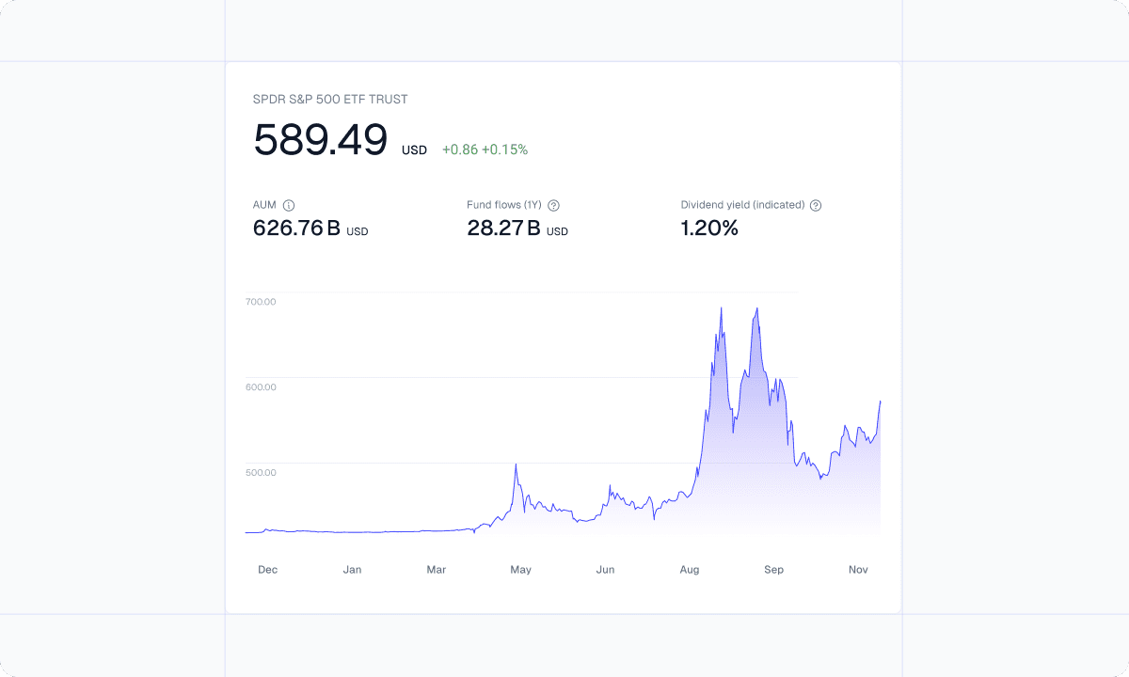
Task: Click the +0.86 +0.15% change text
Action: (x=485, y=150)
